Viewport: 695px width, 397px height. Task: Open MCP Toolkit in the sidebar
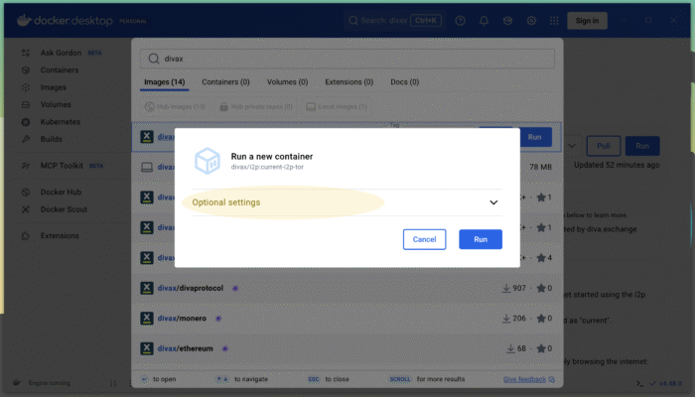pyautogui.click(x=61, y=166)
